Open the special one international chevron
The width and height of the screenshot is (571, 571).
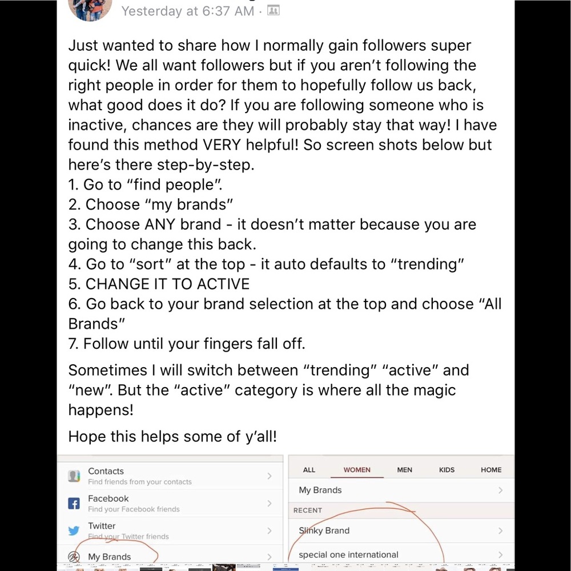pos(500,554)
